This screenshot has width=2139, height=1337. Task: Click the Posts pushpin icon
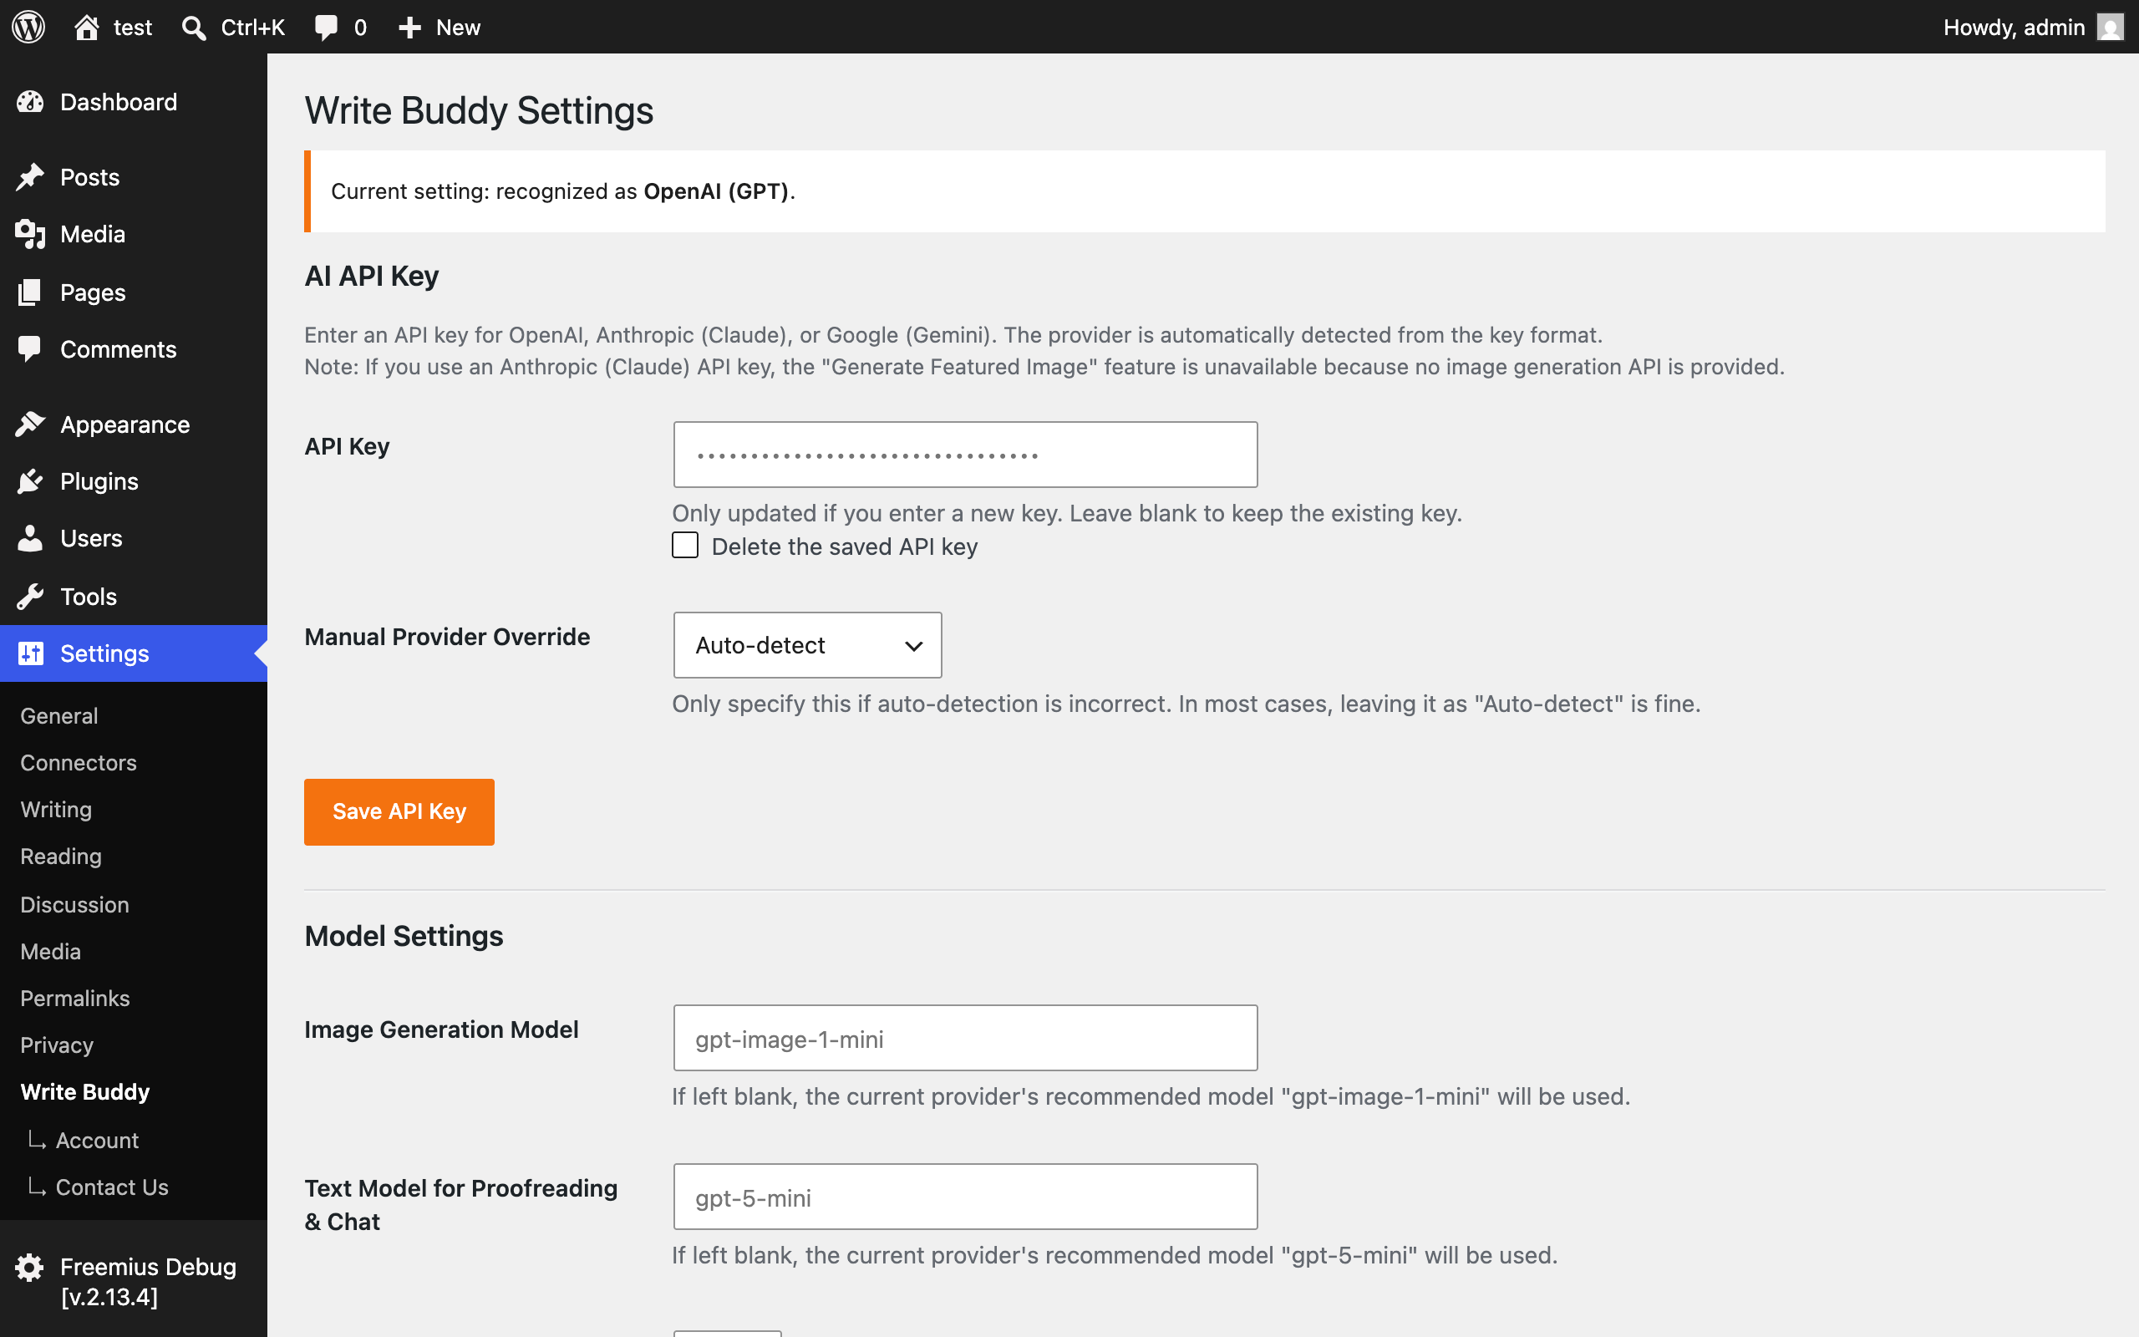[x=30, y=177]
